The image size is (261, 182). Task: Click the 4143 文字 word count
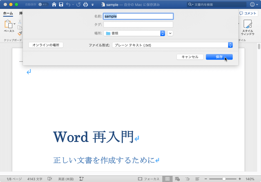pos(35,179)
